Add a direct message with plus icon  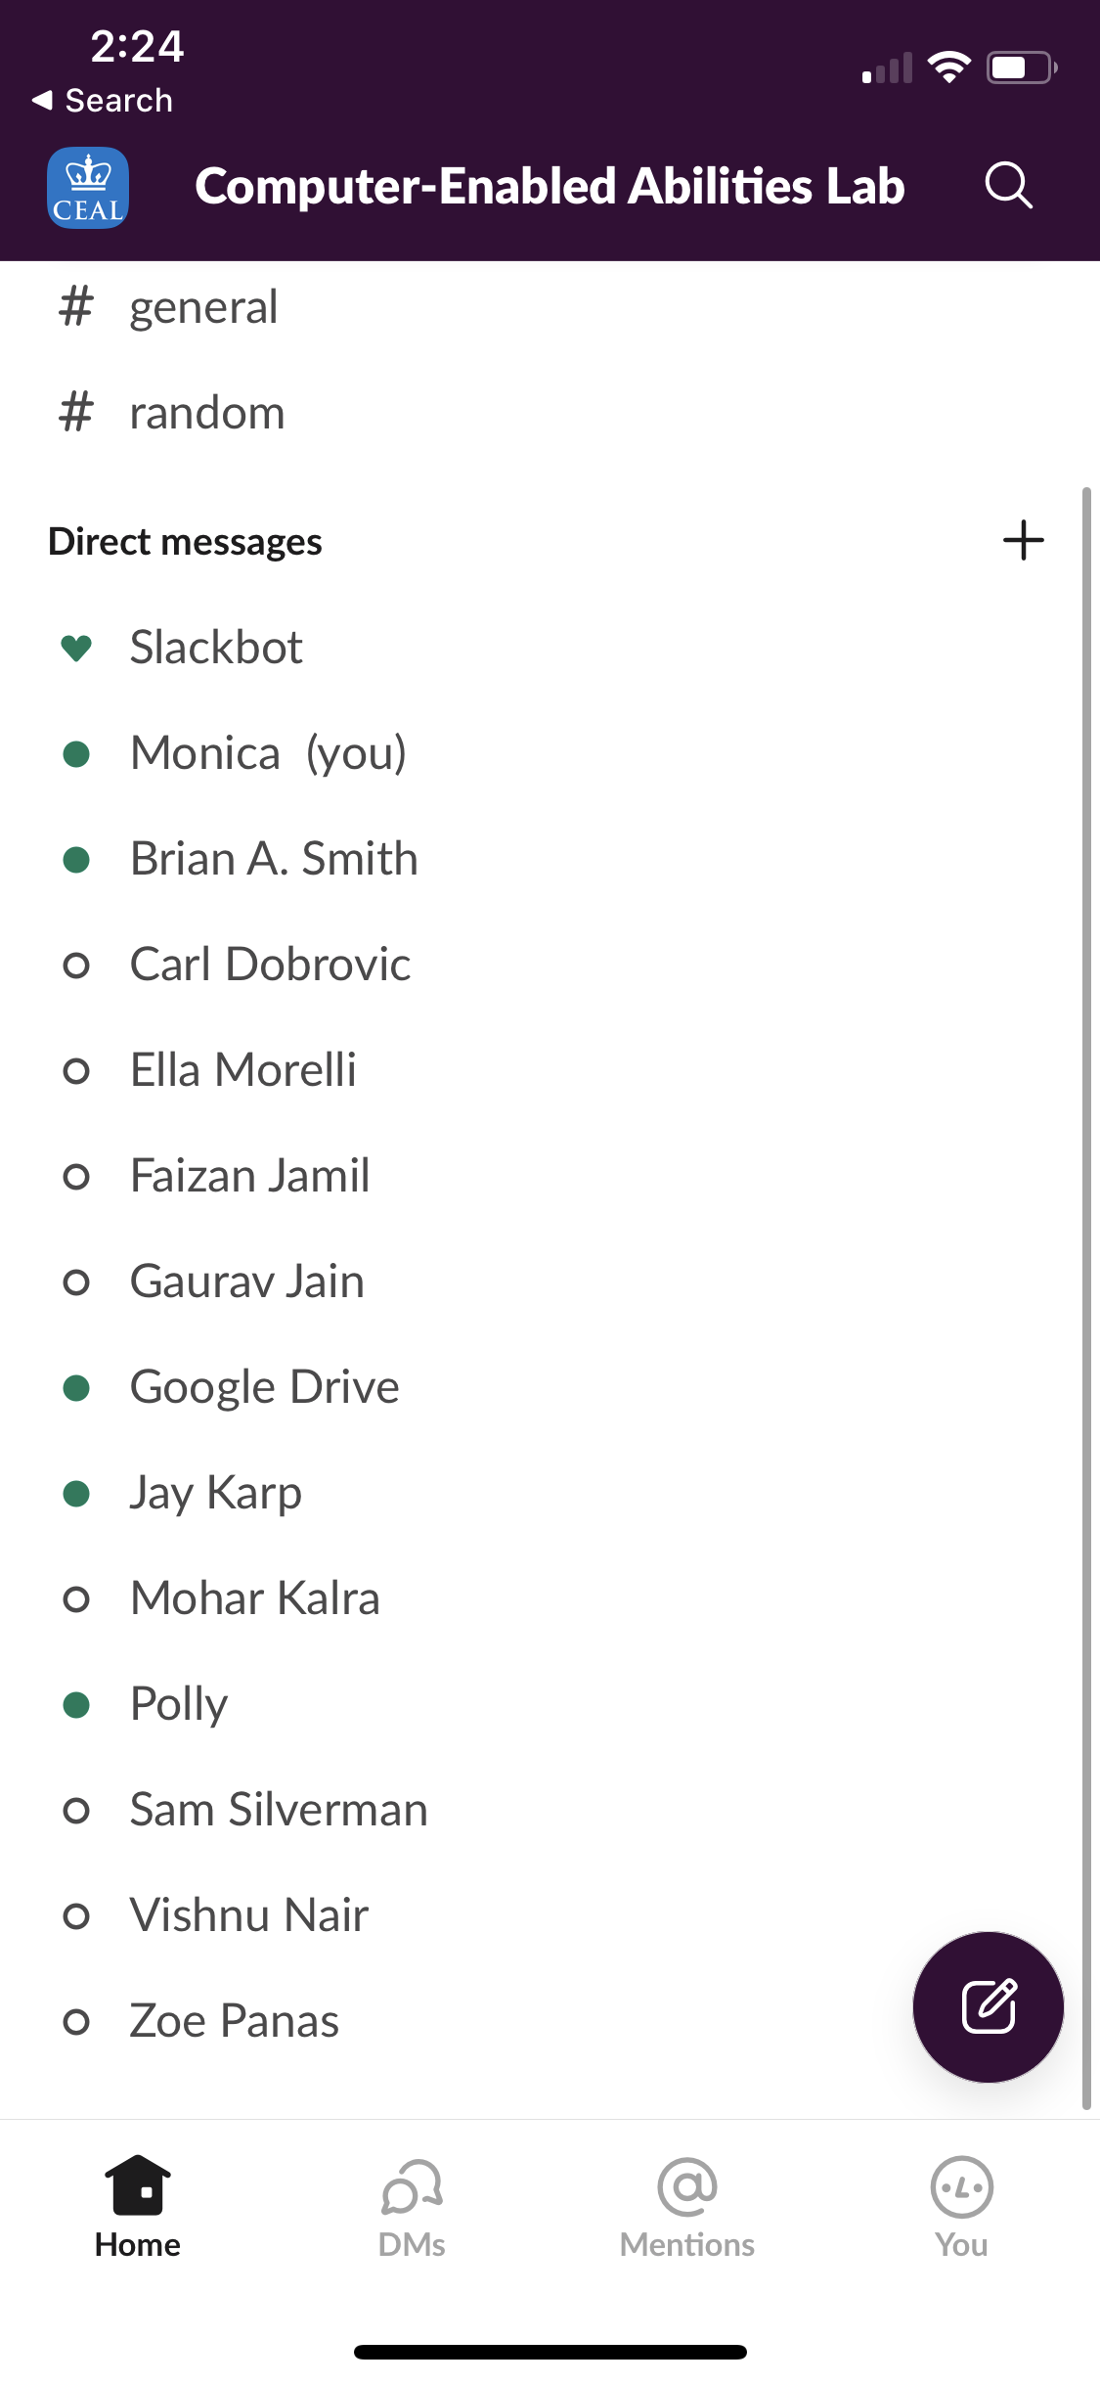click(1023, 540)
